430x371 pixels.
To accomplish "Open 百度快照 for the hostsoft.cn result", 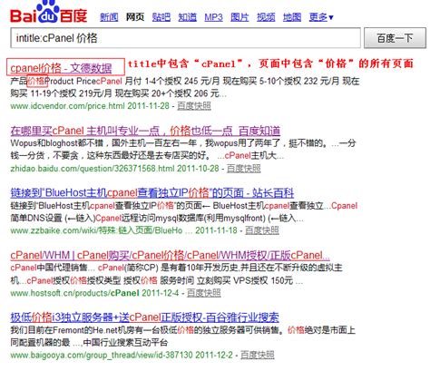I will [204, 293].
